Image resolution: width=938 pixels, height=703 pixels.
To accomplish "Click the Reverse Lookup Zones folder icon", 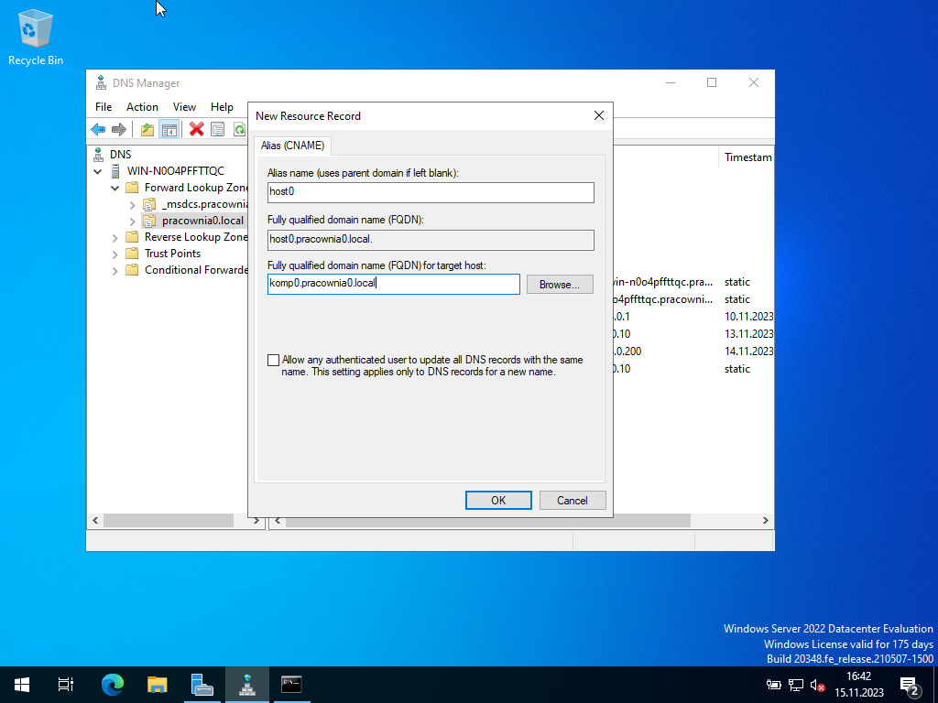I will [132, 237].
